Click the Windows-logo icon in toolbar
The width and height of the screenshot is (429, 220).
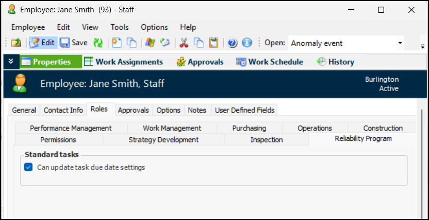pos(150,43)
